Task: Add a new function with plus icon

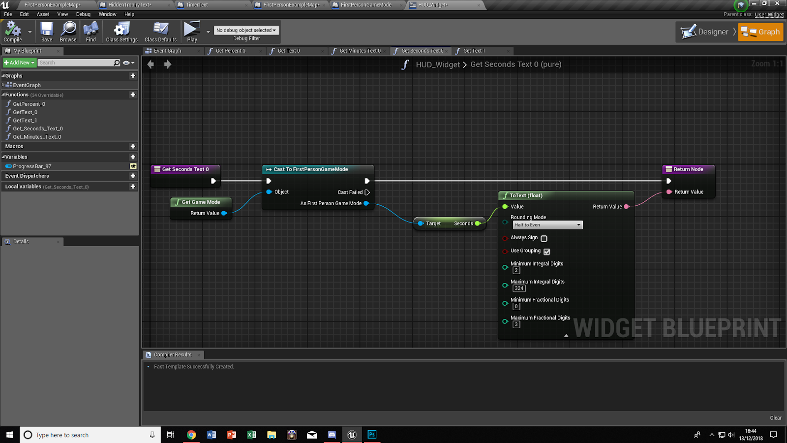Action: [133, 95]
